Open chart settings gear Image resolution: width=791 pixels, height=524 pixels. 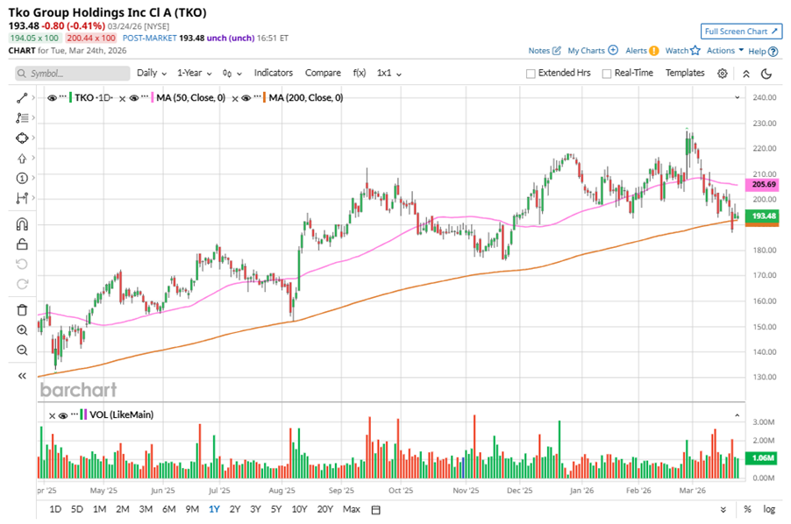723,74
